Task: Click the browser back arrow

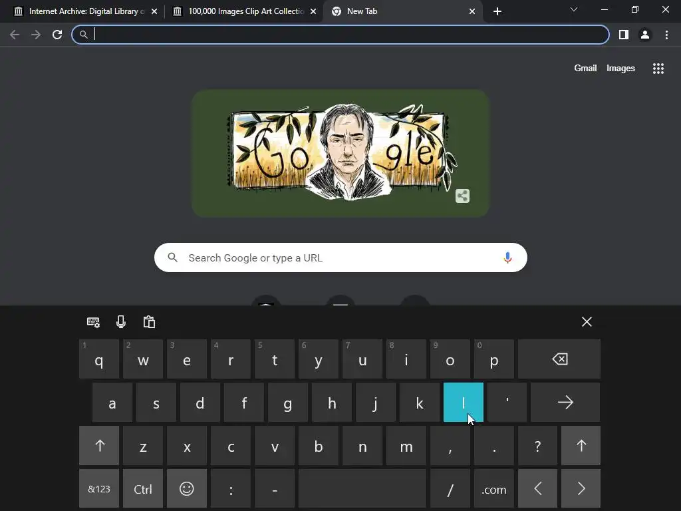Action: tap(15, 35)
